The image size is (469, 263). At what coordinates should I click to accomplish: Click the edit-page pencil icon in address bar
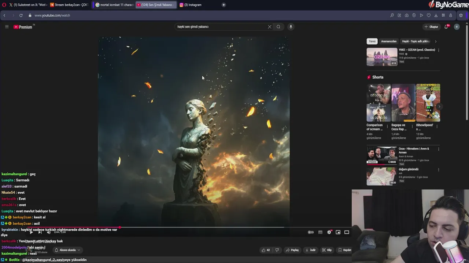(399, 15)
